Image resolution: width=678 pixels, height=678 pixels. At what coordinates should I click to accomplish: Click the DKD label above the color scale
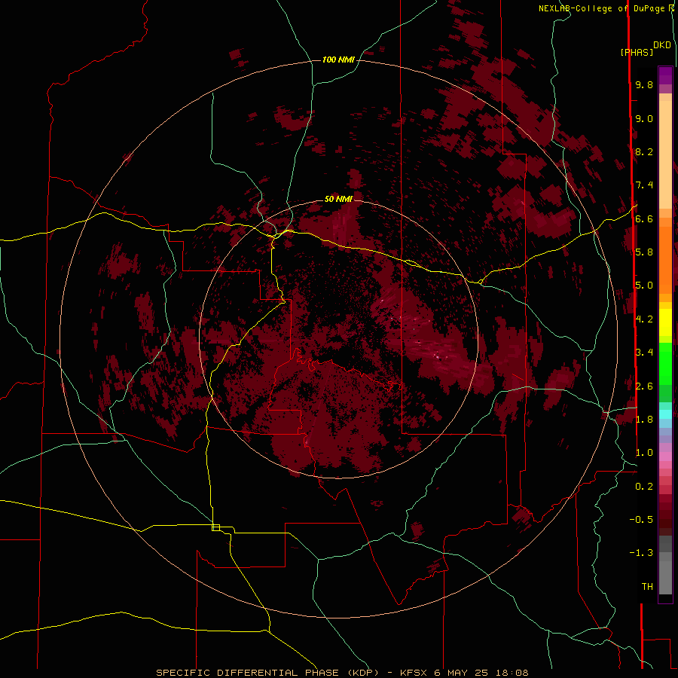pos(662,45)
